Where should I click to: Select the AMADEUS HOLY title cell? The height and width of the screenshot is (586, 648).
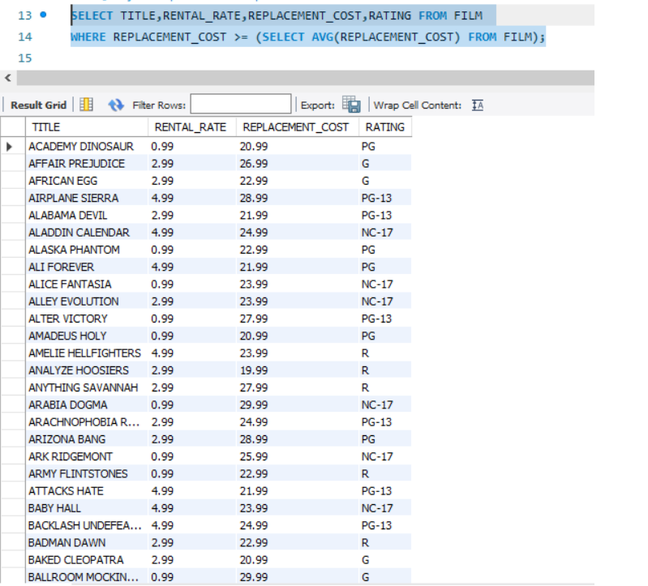point(87,336)
